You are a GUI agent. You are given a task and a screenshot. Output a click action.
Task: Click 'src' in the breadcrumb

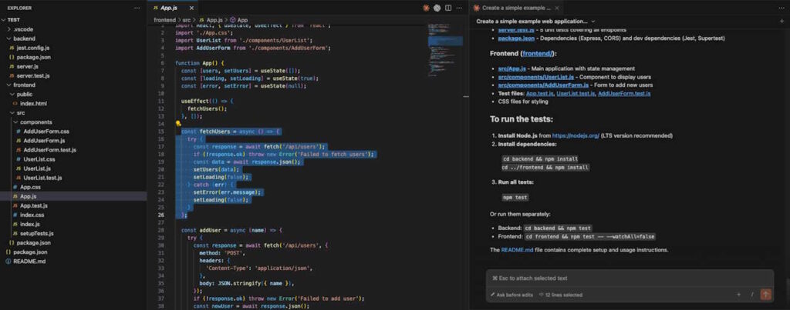pos(187,20)
